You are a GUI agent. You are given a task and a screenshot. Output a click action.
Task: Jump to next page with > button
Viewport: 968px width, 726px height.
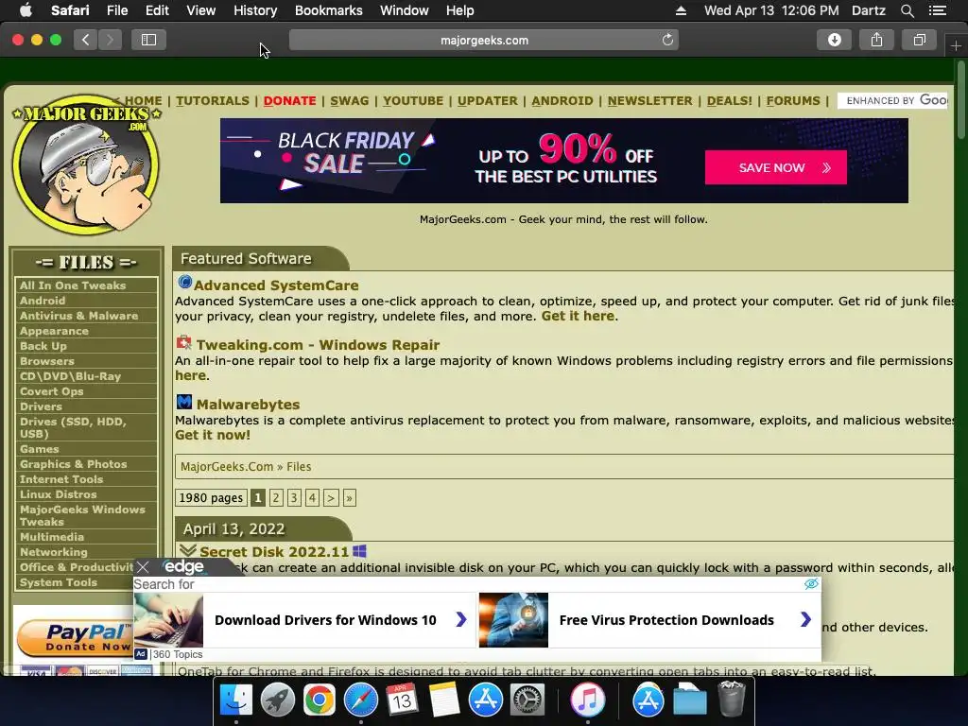click(331, 497)
